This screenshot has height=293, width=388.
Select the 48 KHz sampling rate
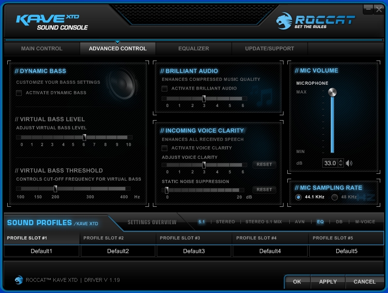coord(334,197)
